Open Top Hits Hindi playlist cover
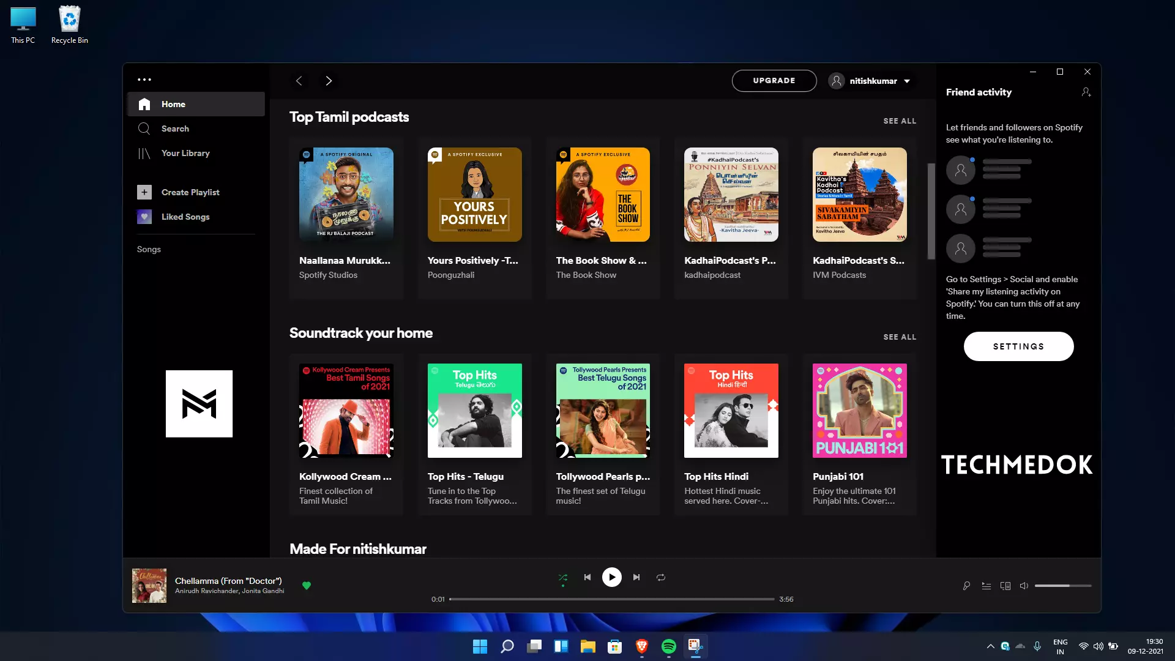The width and height of the screenshot is (1175, 661). [731, 411]
